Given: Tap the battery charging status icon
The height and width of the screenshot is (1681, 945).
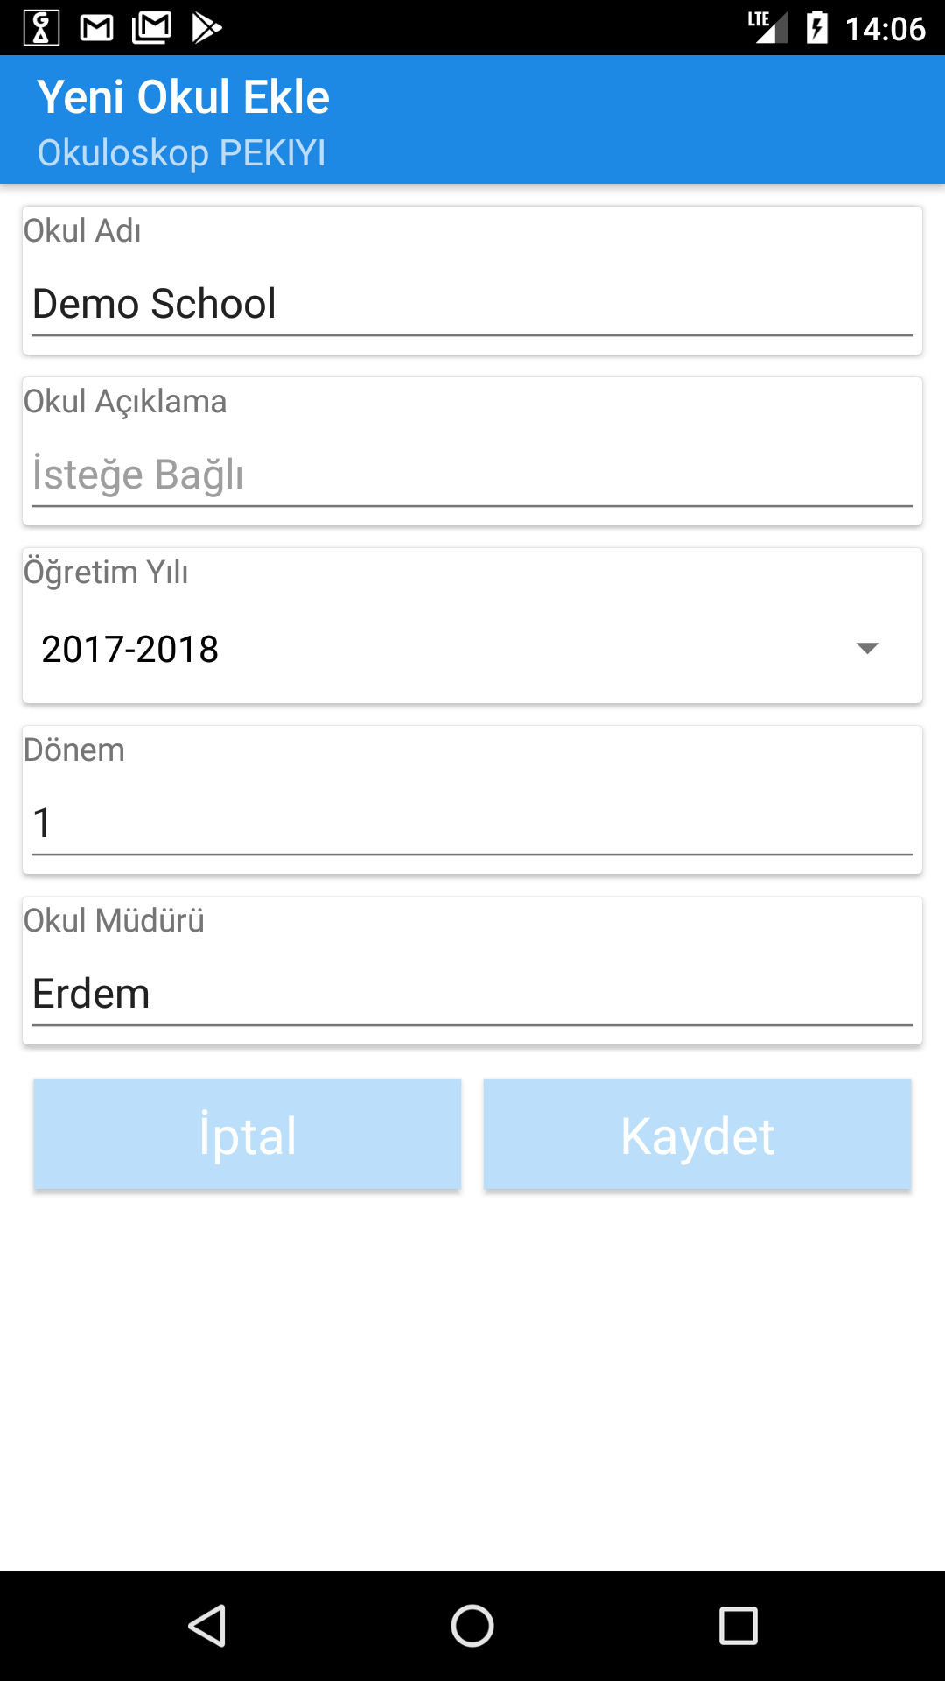Looking at the screenshot, I should click(x=816, y=28).
